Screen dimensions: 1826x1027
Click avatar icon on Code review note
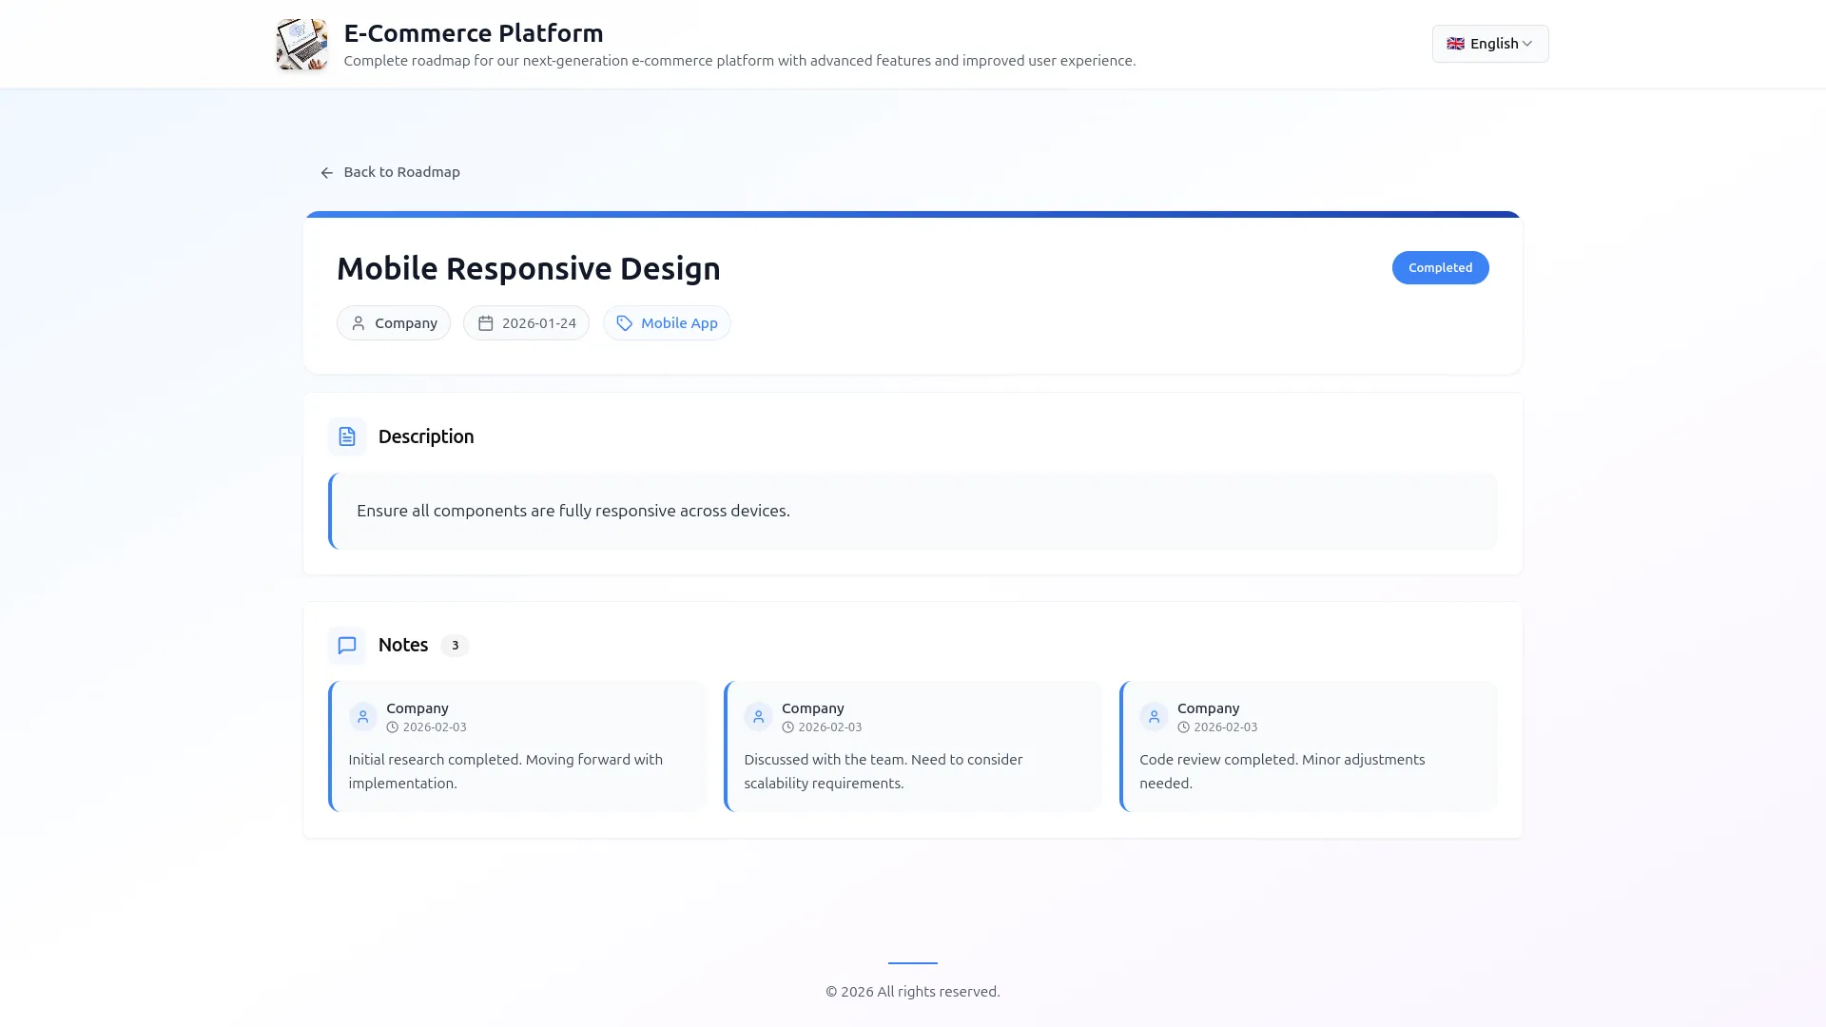1154,717
